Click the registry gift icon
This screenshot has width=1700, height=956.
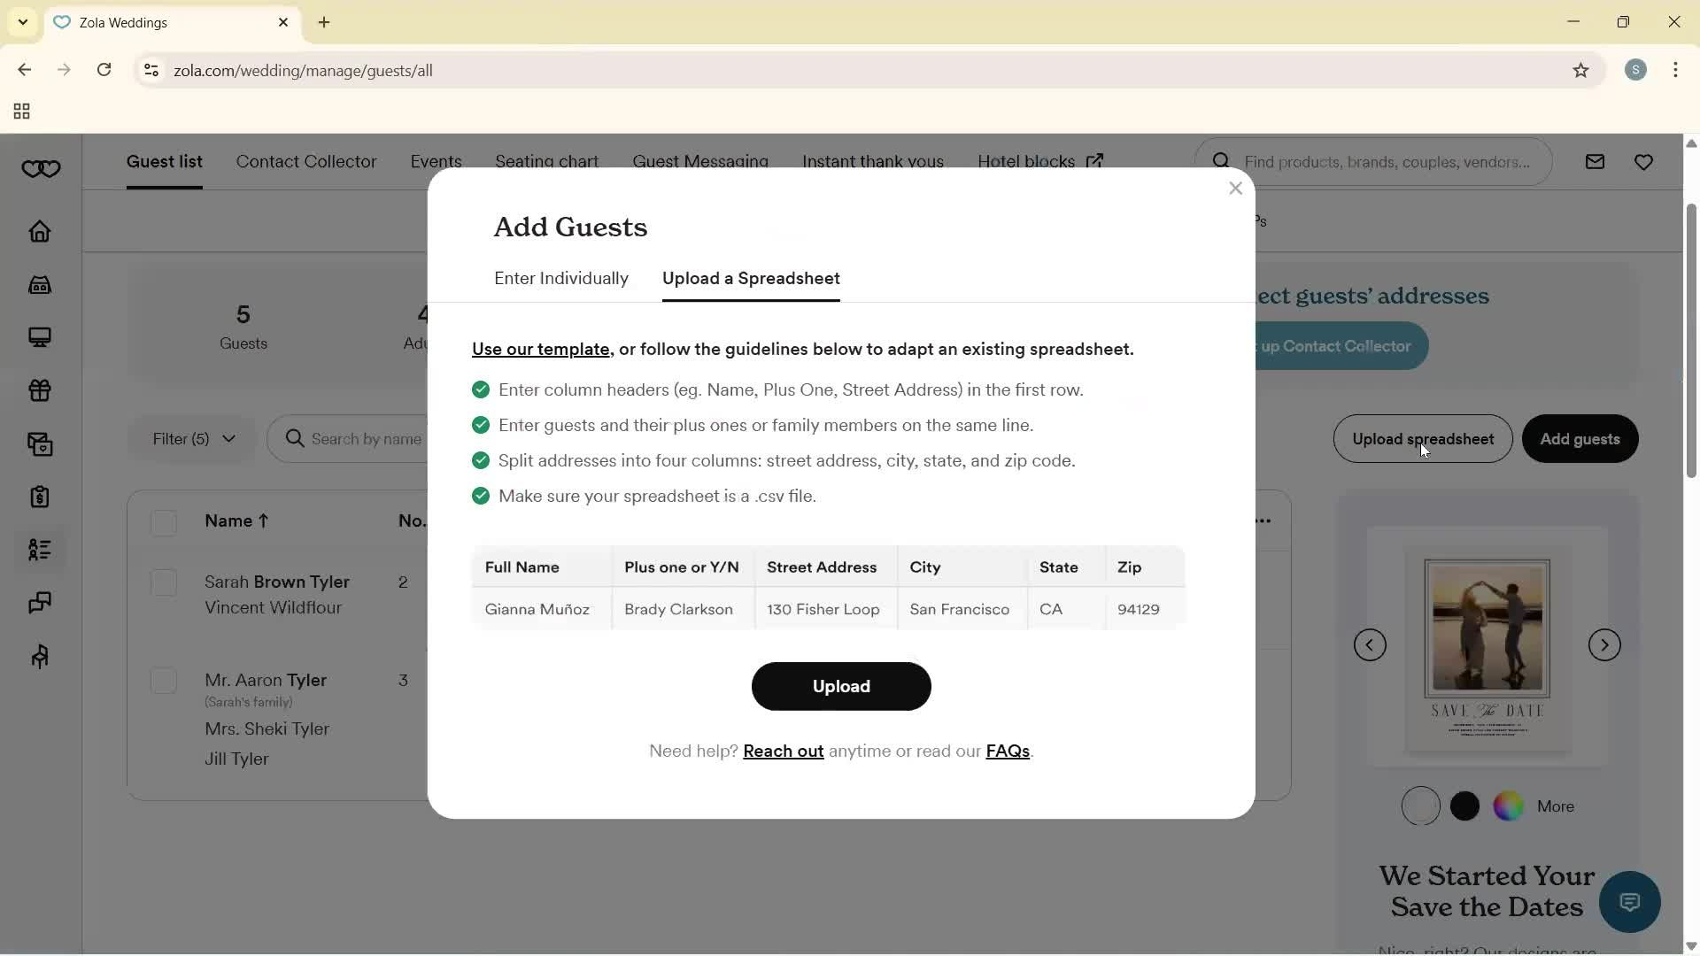40,390
